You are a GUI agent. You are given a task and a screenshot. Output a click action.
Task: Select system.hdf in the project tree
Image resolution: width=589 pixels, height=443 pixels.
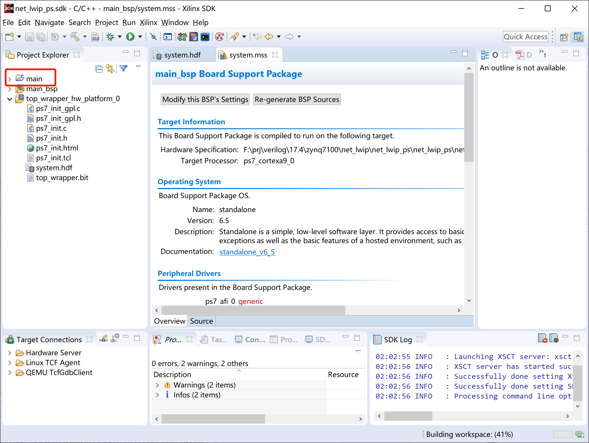coord(54,168)
